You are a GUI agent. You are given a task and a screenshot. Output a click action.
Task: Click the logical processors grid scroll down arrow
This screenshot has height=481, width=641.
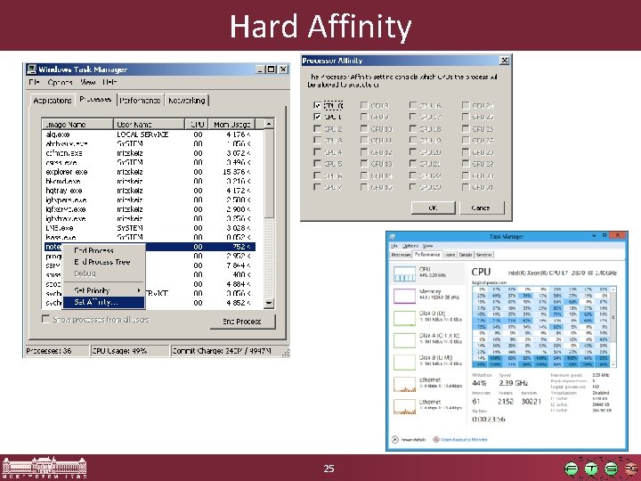tap(613, 364)
